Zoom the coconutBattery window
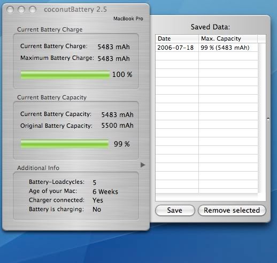 pos(33,10)
